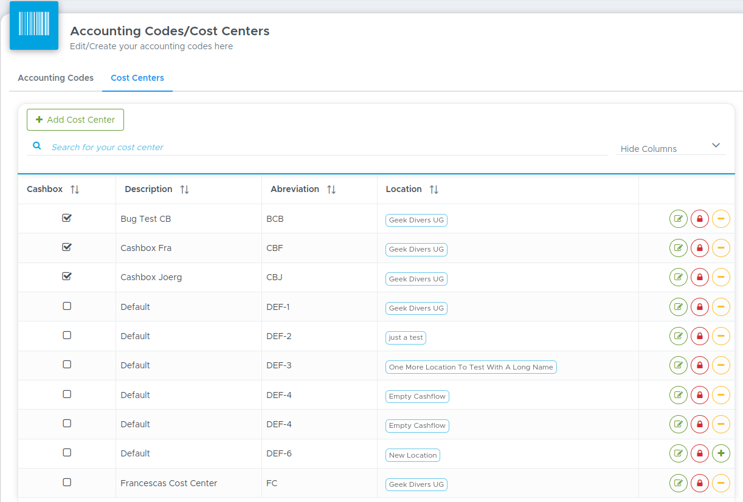Lock the DEF-2 cost center
743x502 pixels.
[x=700, y=336]
